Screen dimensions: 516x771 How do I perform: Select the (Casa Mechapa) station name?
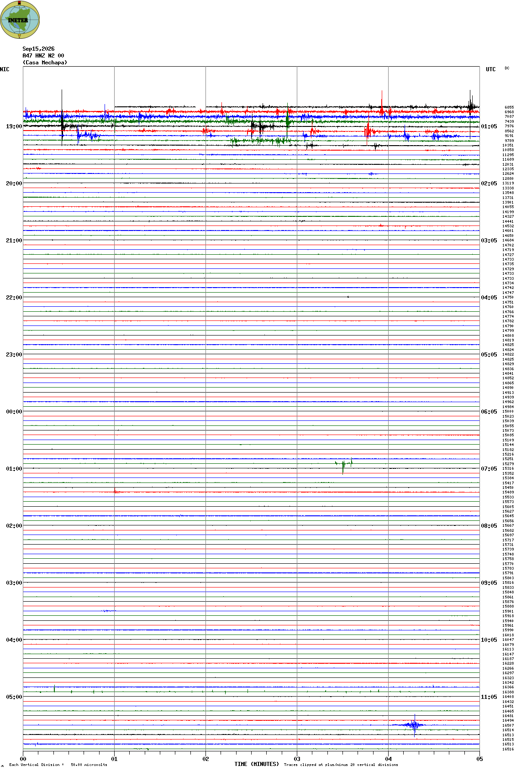45,63
